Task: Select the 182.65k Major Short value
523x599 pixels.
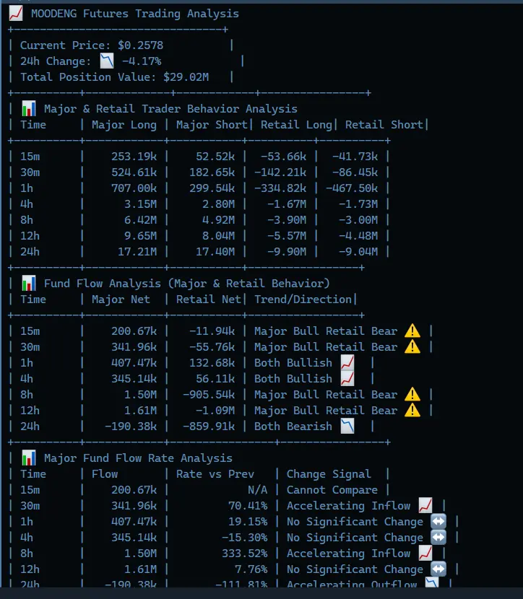Action: (x=212, y=172)
